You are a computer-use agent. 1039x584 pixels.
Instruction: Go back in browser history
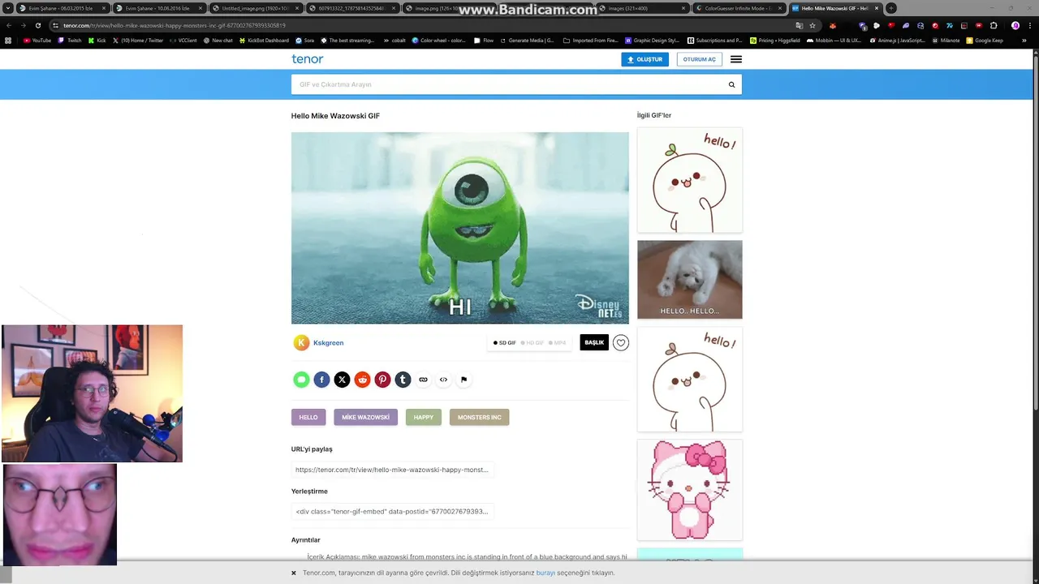pos(9,25)
